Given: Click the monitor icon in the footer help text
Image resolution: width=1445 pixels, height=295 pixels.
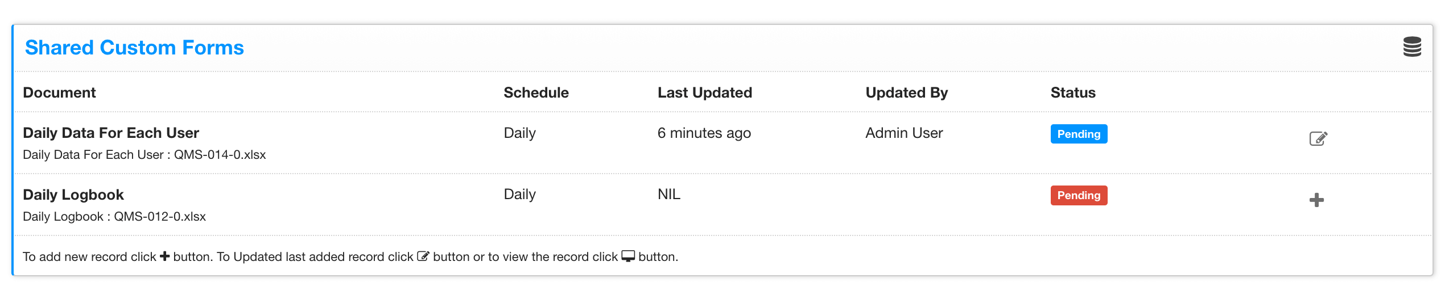Looking at the screenshot, I should click(628, 256).
